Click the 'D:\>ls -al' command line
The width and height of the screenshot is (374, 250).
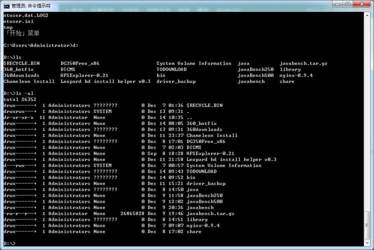(18, 93)
